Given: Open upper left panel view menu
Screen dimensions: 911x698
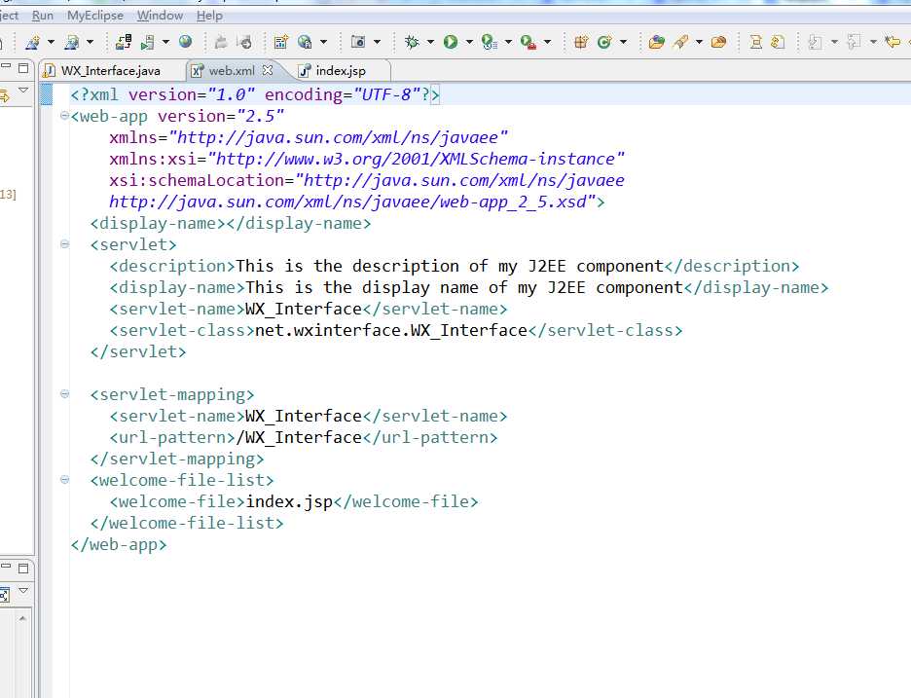Looking at the screenshot, I should click(x=23, y=91).
